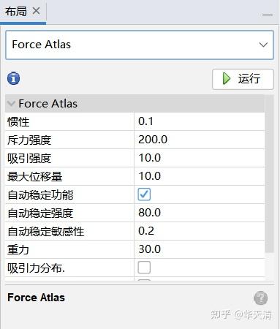Screen dimensions: 280x329
Task: Edit the 重力 value 30.0
Action: [x=200, y=249]
